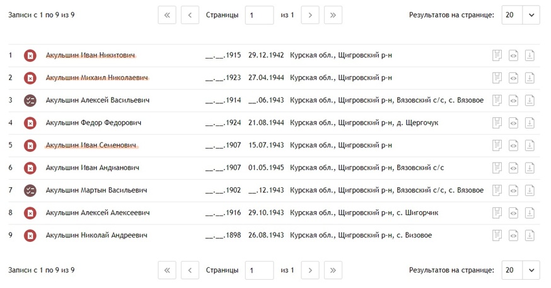
Task: Open the record link Акульшин Иван Никитович
Action: [x=91, y=55]
